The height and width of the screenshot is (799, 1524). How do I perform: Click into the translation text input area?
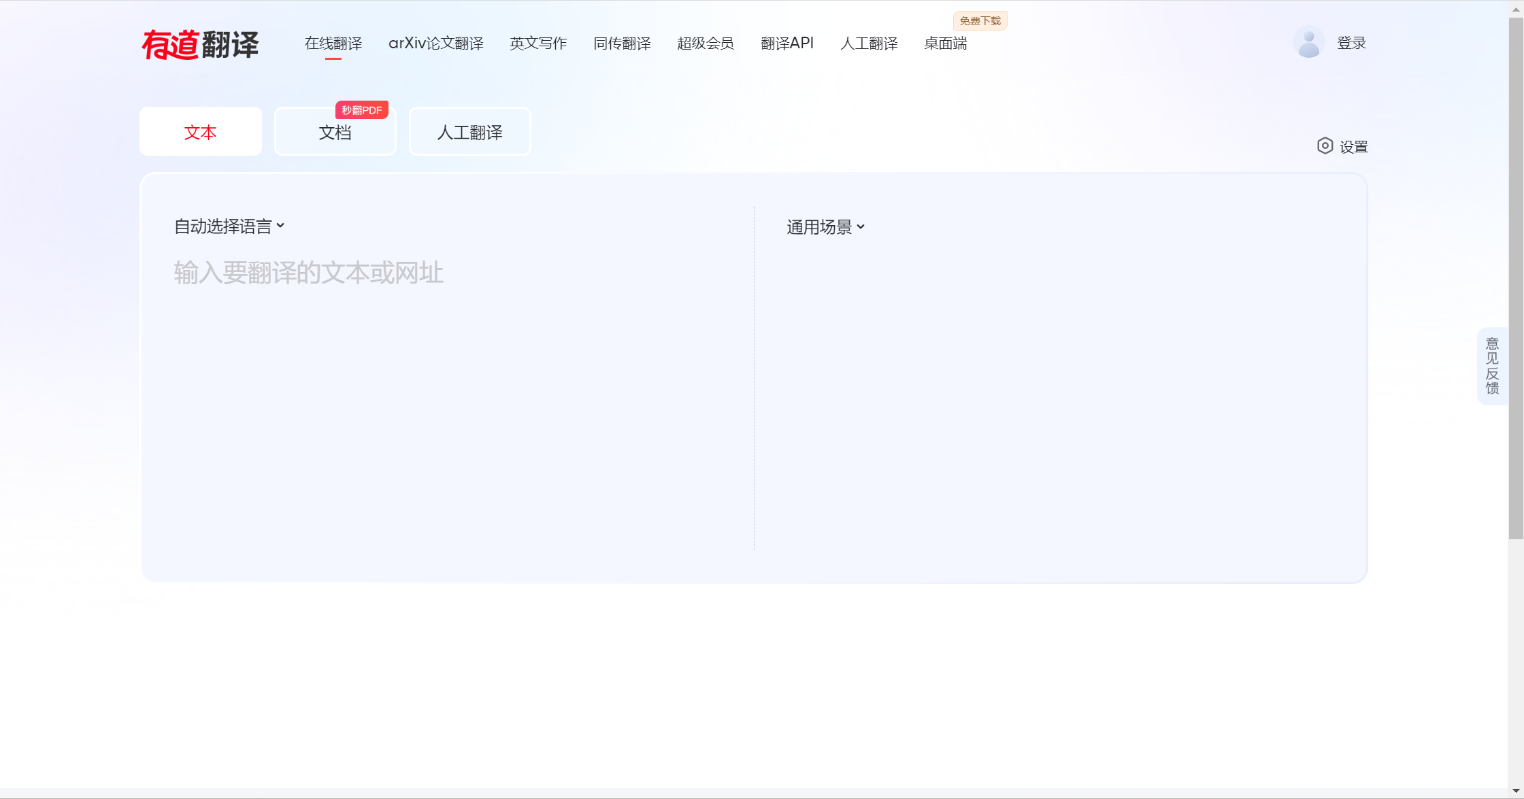point(449,381)
